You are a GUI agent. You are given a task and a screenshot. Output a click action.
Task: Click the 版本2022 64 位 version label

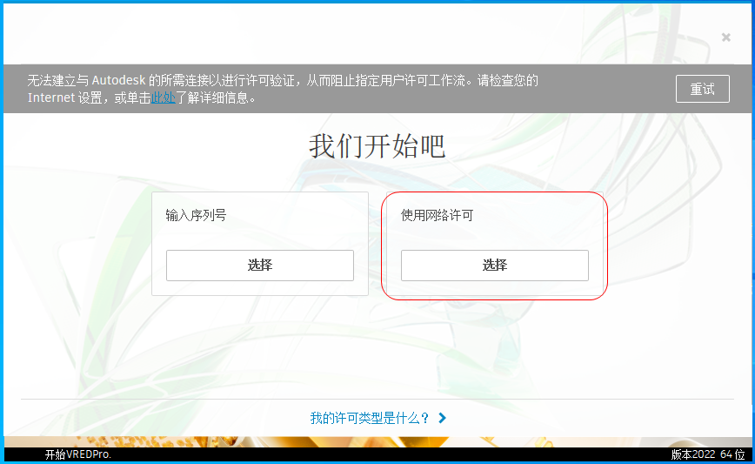click(707, 454)
